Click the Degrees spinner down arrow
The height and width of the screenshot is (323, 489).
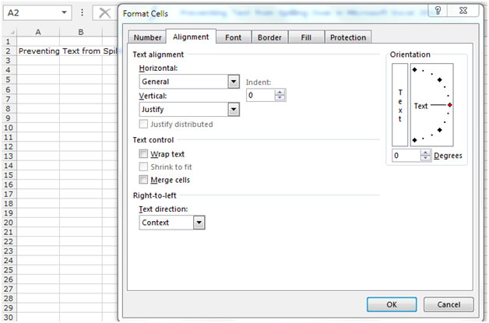coord(425,159)
